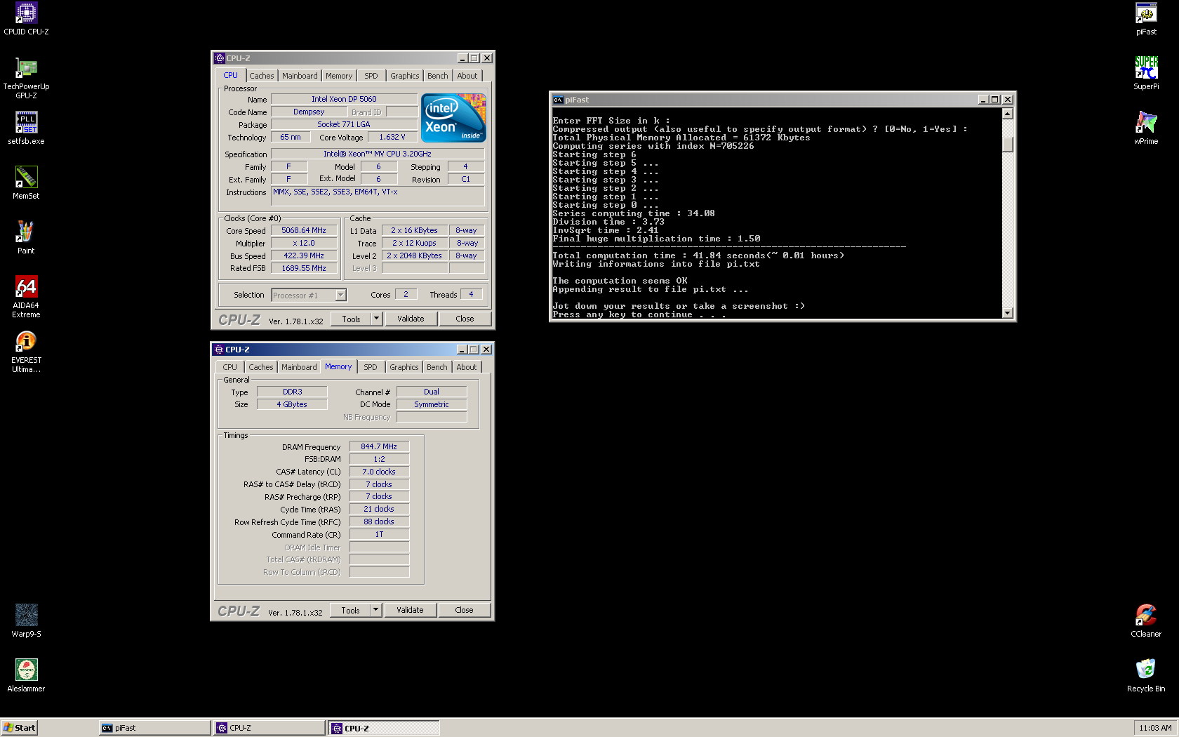Click the top CPU-Z window title icon

tap(220, 58)
